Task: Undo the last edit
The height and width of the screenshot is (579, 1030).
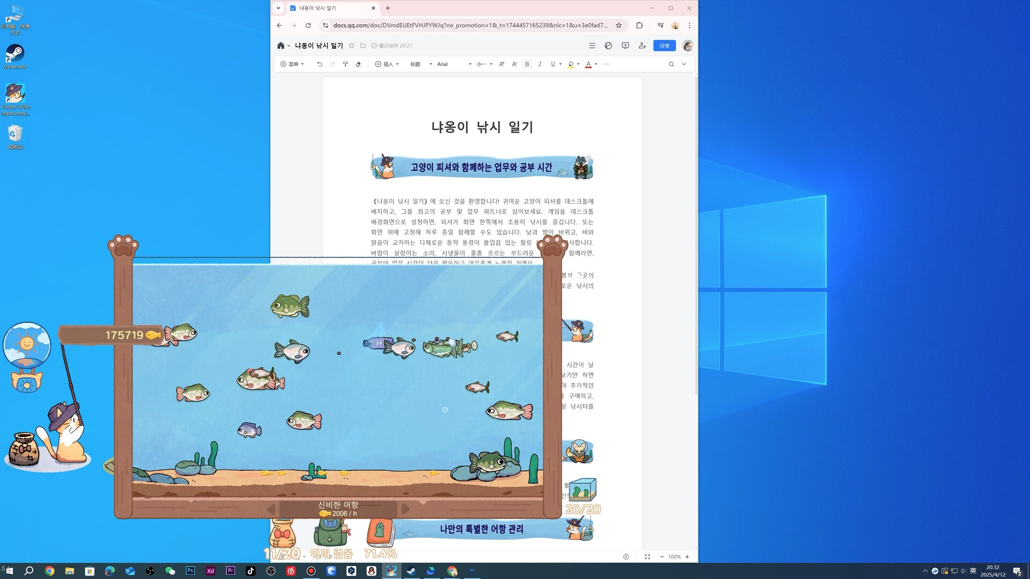Action: coord(320,64)
